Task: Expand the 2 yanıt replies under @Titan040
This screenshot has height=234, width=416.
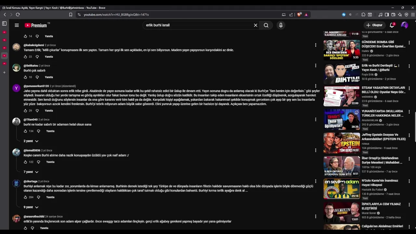Action: (x=31, y=141)
